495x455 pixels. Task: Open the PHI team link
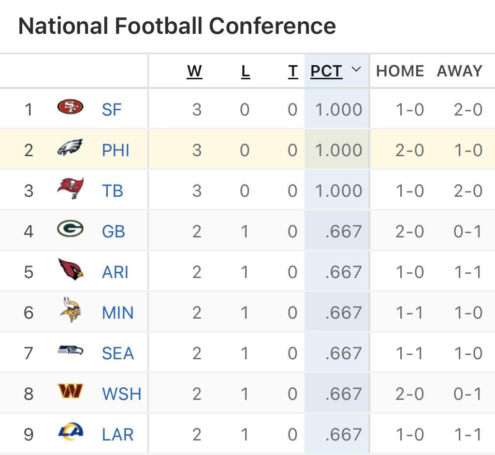tap(116, 150)
